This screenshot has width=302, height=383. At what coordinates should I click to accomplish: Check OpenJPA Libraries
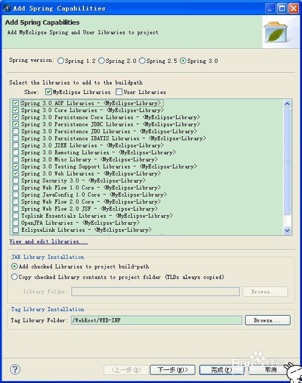(16, 223)
